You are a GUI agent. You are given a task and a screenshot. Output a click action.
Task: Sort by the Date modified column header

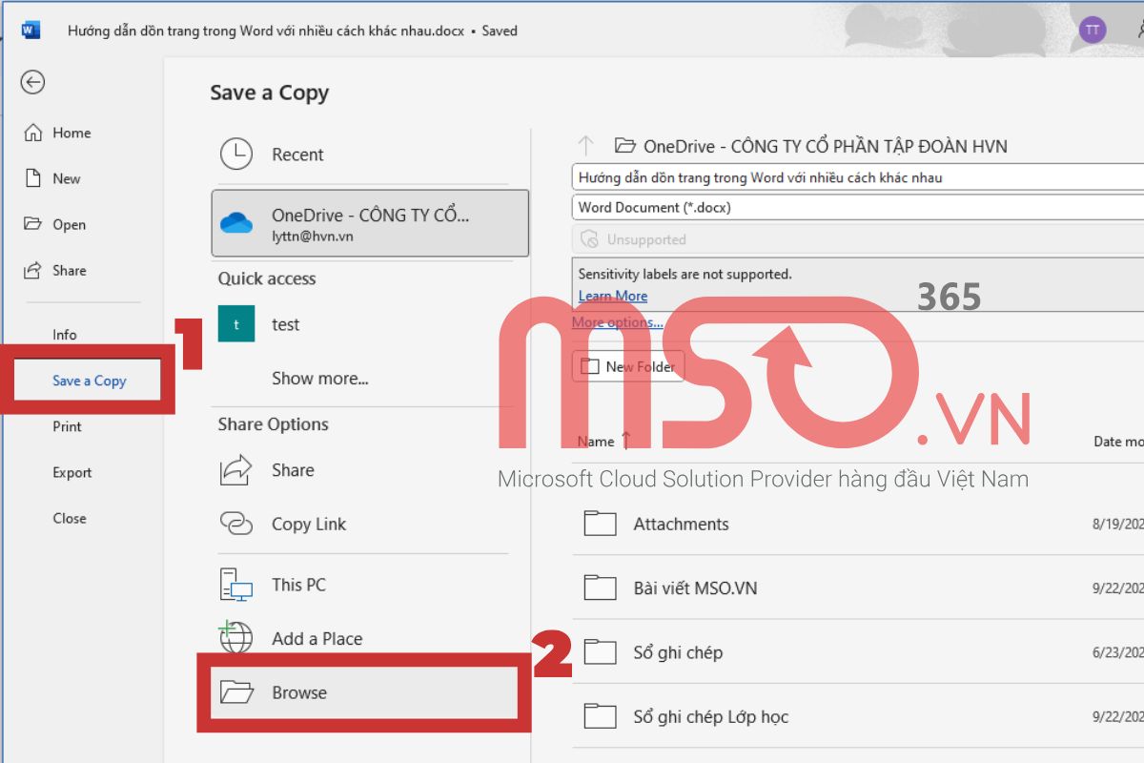[x=1118, y=442]
